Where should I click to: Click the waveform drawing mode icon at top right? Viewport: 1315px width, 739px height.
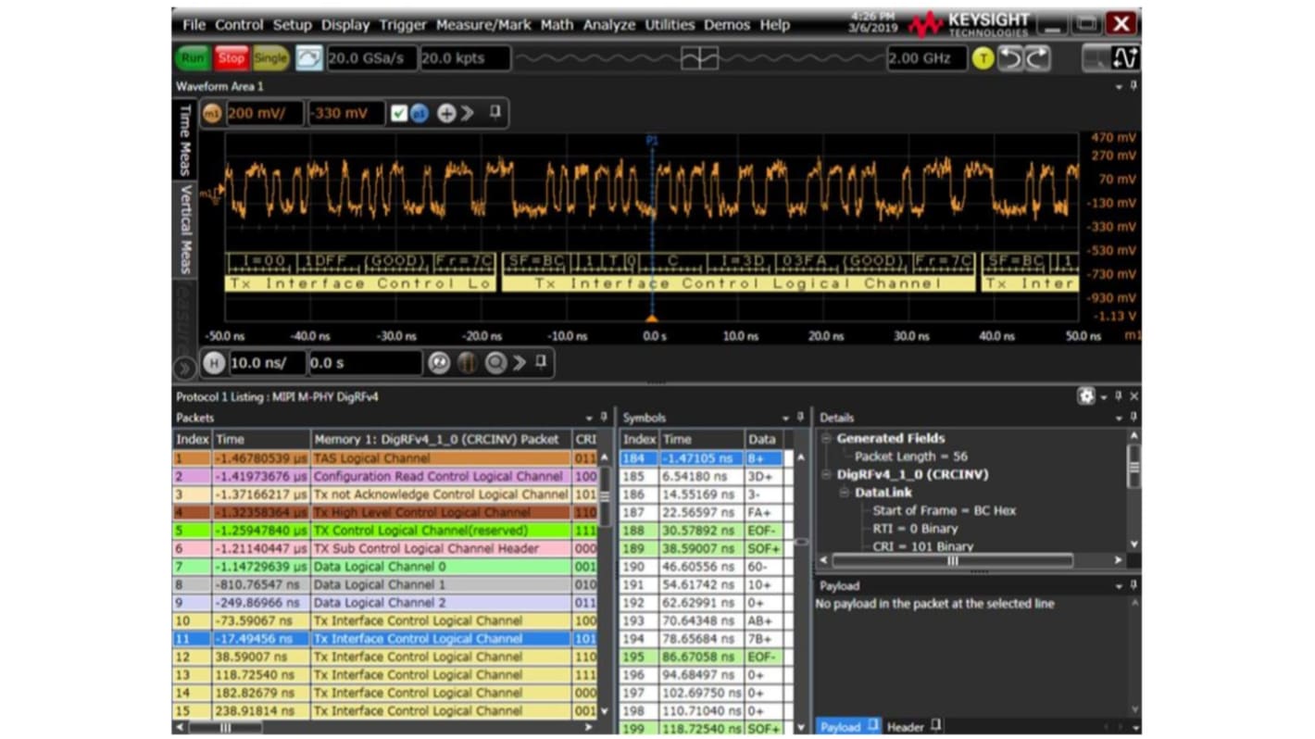pos(1125,58)
